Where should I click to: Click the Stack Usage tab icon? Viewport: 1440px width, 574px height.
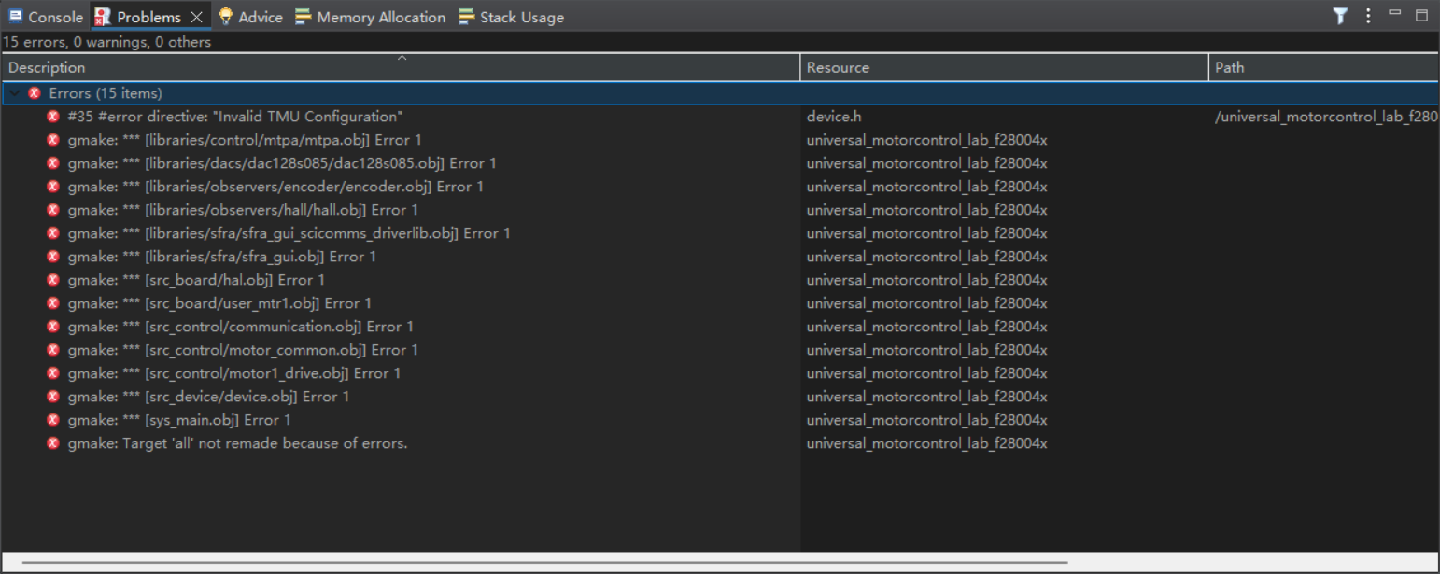[466, 17]
